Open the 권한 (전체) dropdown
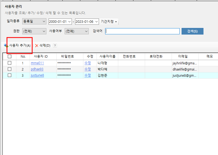 pyautogui.click(x=34, y=31)
